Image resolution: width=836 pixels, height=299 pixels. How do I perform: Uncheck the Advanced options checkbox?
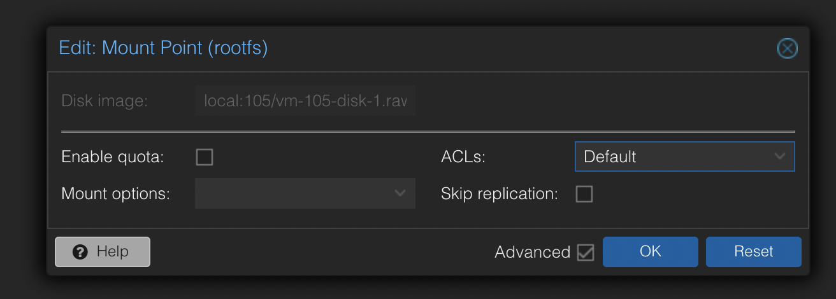click(x=586, y=253)
